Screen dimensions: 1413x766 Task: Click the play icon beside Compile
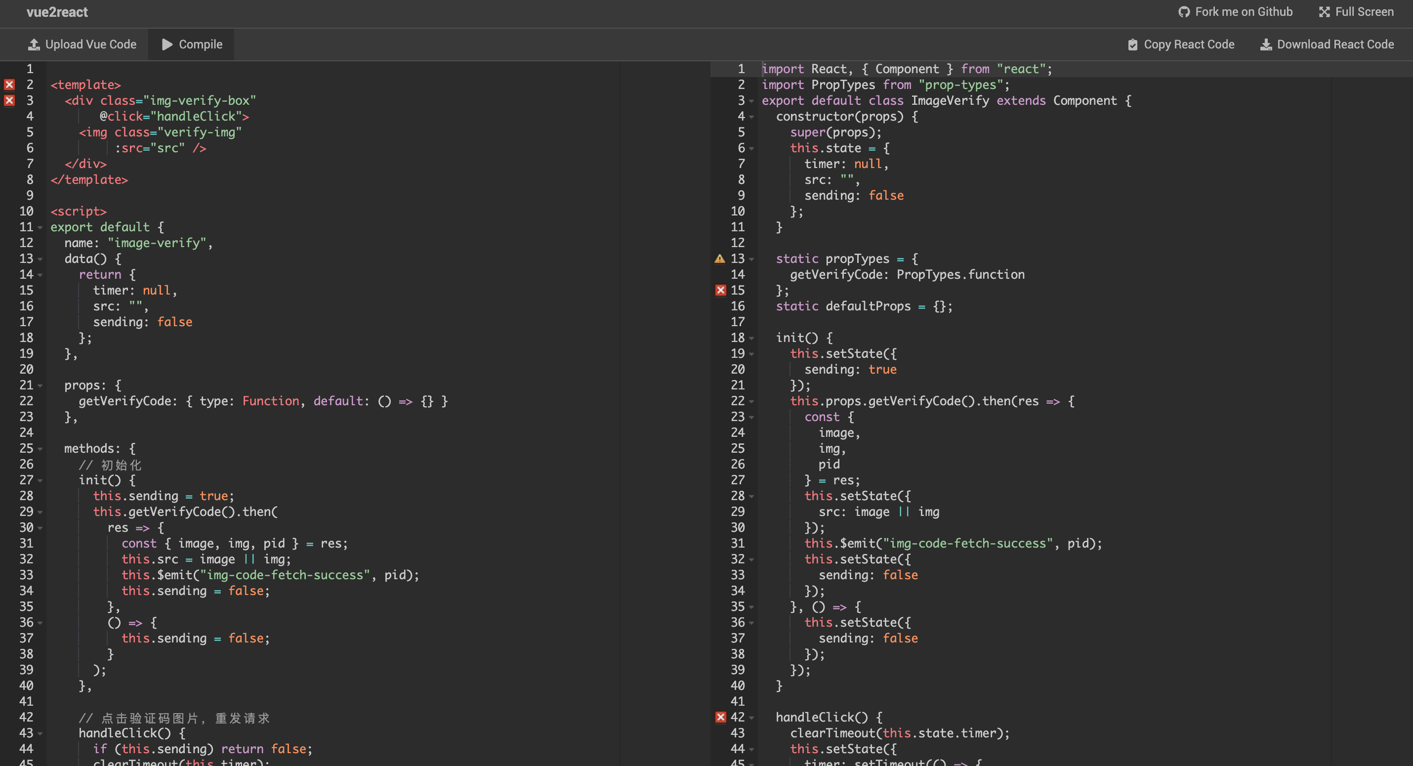[167, 44]
